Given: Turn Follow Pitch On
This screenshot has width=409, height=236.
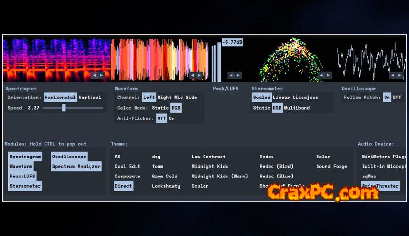Looking at the screenshot, I should (x=387, y=98).
